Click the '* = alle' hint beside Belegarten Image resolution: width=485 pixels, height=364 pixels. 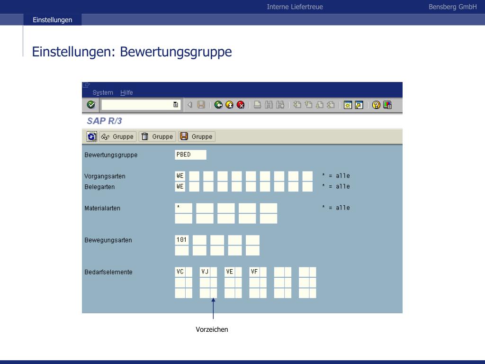[x=336, y=187]
